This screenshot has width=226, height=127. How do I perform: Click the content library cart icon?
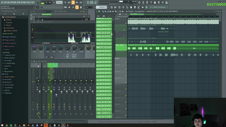click(x=147, y=7)
